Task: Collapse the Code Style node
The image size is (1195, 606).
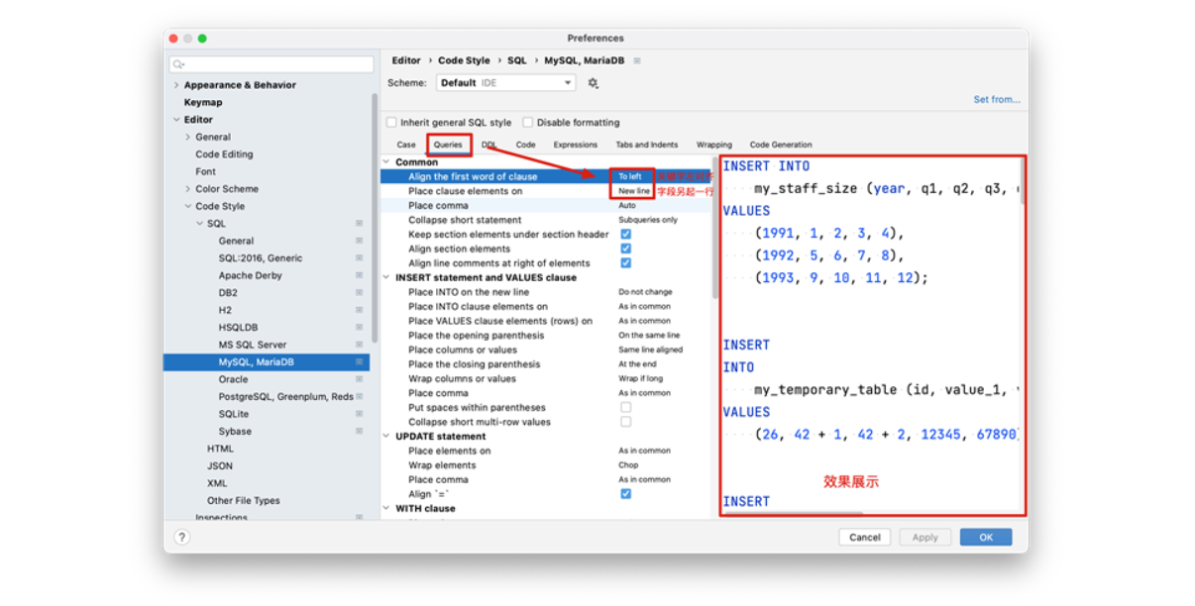Action: point(188,207)
